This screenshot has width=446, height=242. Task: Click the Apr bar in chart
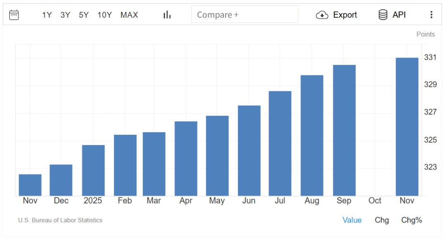tap(186, 158)
